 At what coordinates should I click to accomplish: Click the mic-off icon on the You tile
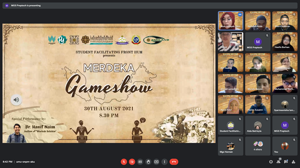pyautogui.click(x=294, y=140)
